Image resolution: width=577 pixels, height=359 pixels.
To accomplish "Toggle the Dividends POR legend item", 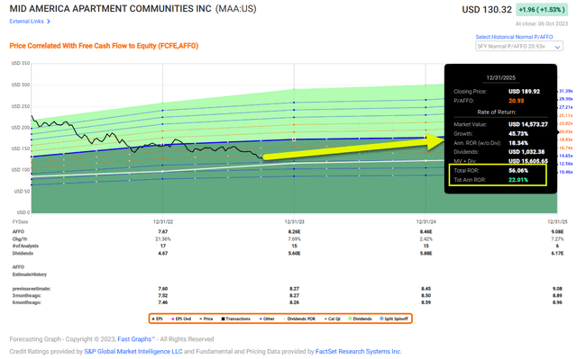I will point(299,319).
